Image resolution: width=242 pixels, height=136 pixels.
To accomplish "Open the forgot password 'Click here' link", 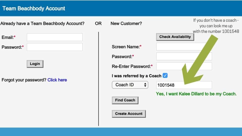I will tap(57, 80).
